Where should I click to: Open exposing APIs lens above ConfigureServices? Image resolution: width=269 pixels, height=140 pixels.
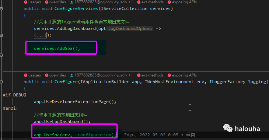[x=182, y=2]
